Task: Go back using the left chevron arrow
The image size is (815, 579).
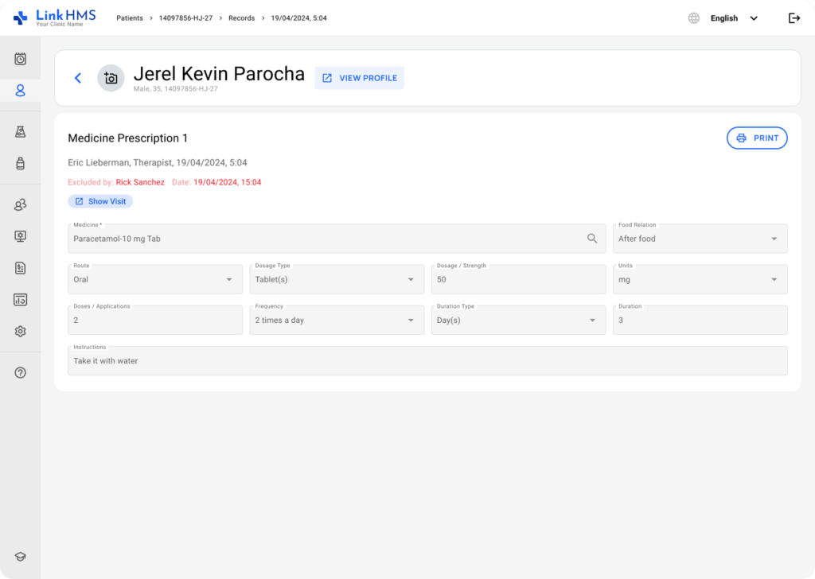Action: coord(78,78)
